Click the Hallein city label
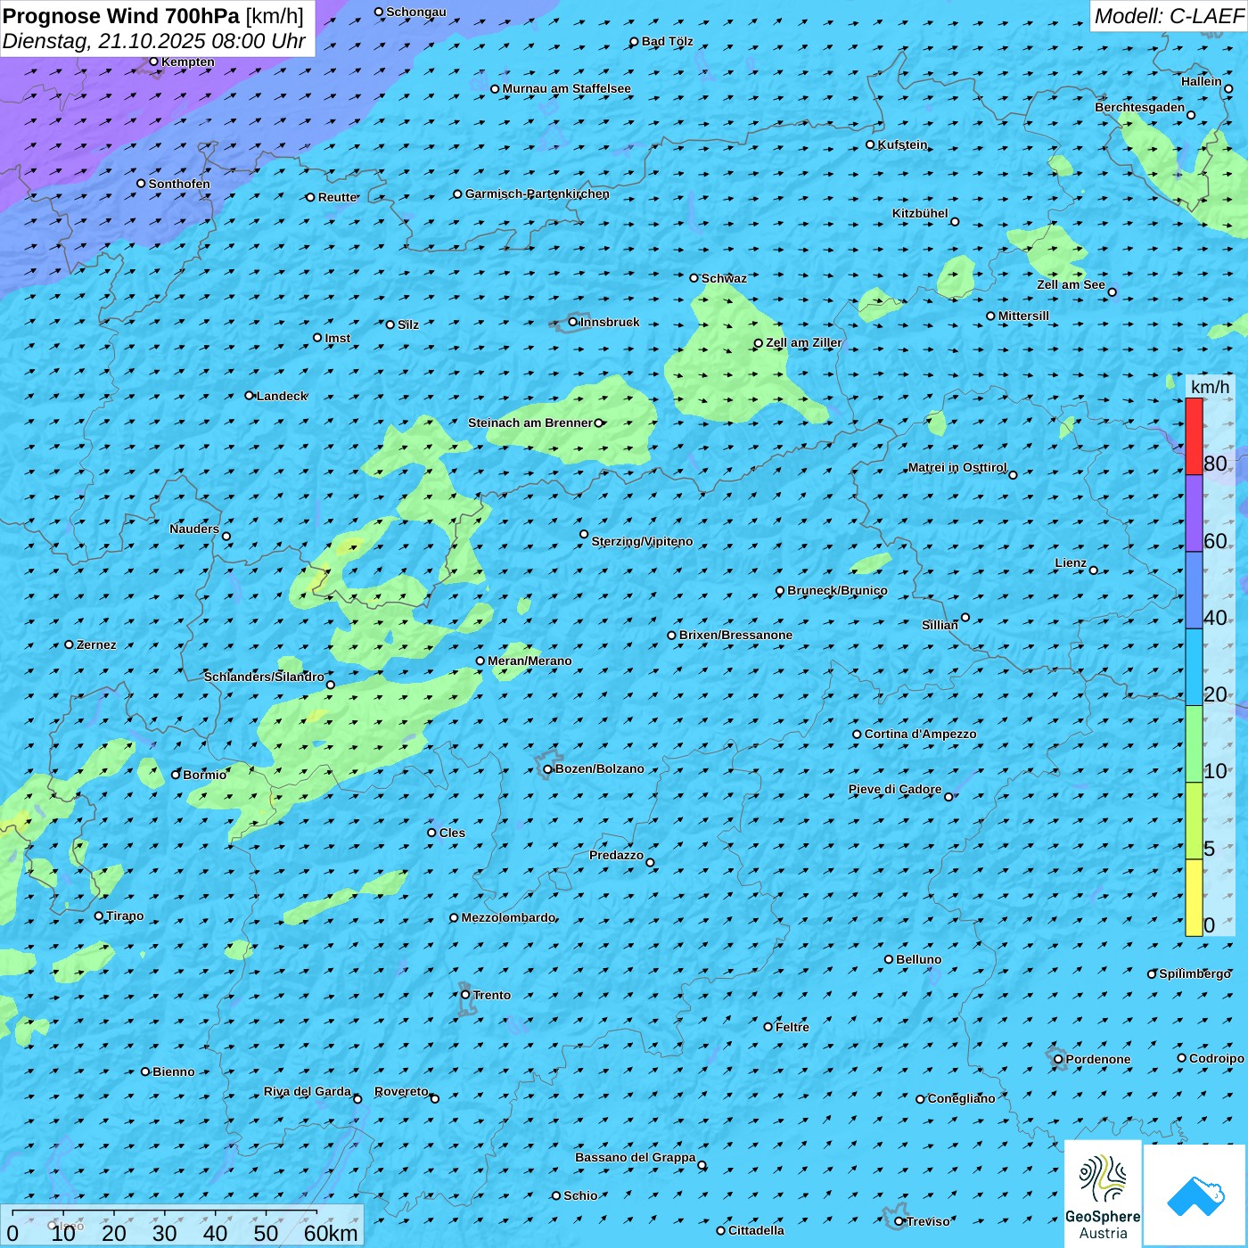The height and width of the screenshot is (1248, 1248). pos(1202,81)
